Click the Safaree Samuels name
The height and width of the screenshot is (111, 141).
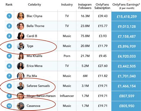tap(38, 86)
